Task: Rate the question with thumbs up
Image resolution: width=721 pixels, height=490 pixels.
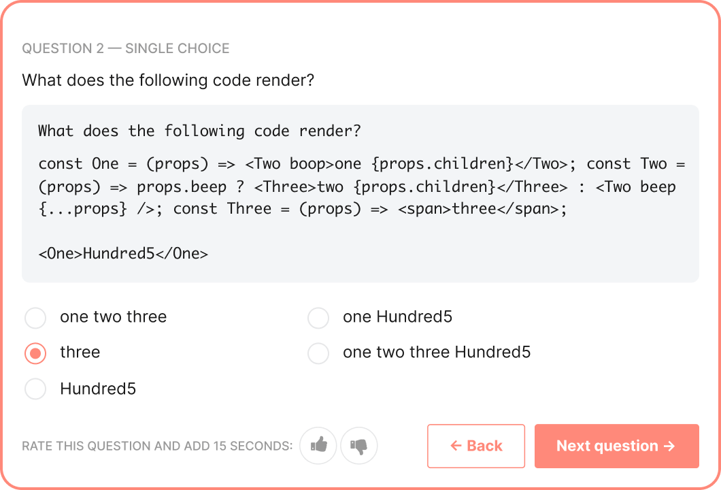Action: coord(318,446)
